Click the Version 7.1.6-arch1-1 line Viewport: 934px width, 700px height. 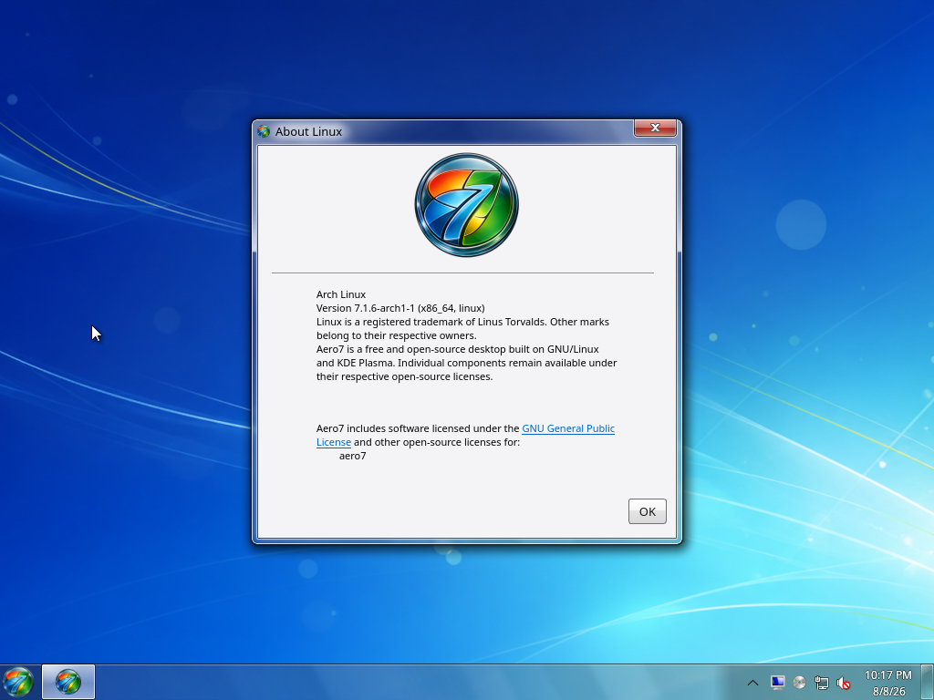click(400, 308)
